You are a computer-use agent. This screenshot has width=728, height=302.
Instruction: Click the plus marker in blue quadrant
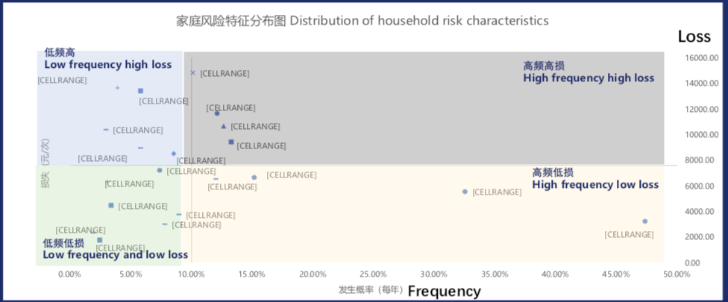[x=117, y=88]
